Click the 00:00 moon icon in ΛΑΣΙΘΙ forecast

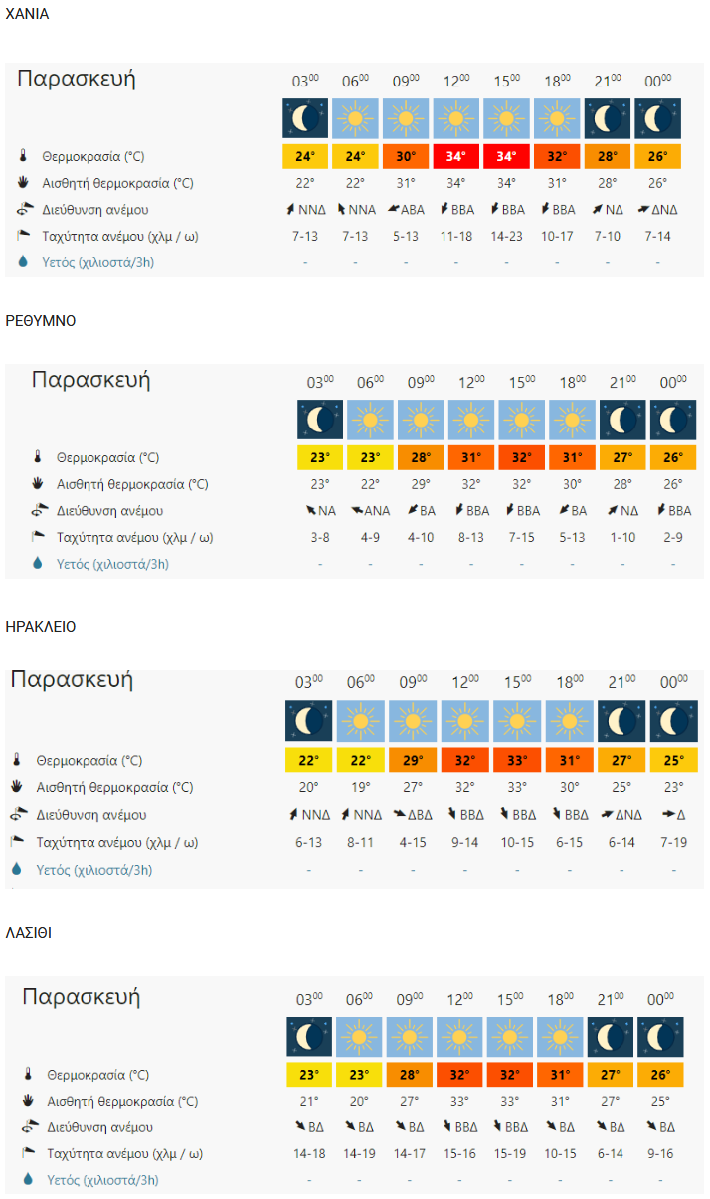(x=660, y=1037)
